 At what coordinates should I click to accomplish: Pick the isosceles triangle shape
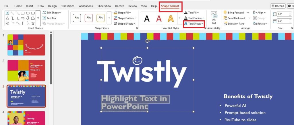pyautogui.click(x=7, y=18)
